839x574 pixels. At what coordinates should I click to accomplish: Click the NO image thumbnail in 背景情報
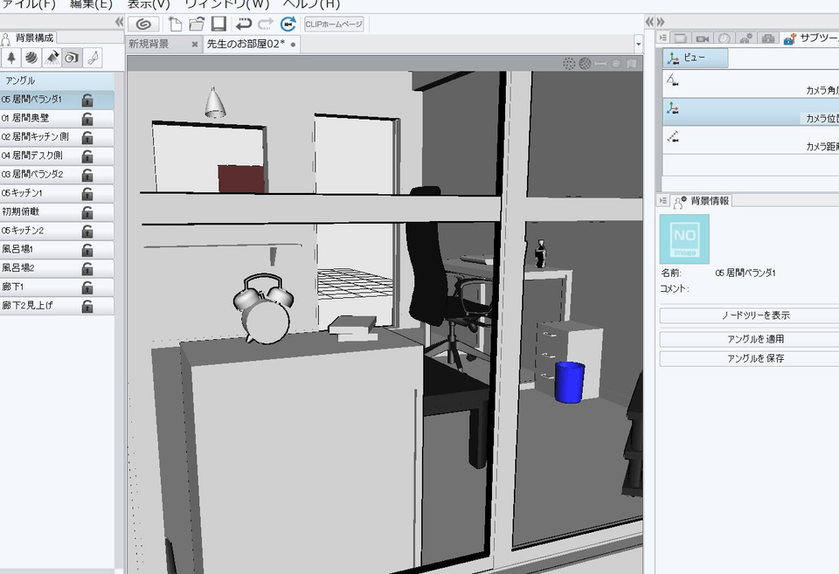tap(684, 239)
